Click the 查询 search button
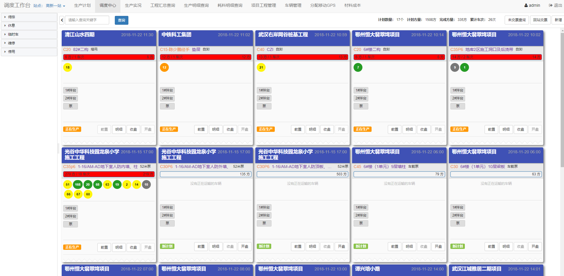Viewport: 564px width, 276px height. tap(122, 20)
